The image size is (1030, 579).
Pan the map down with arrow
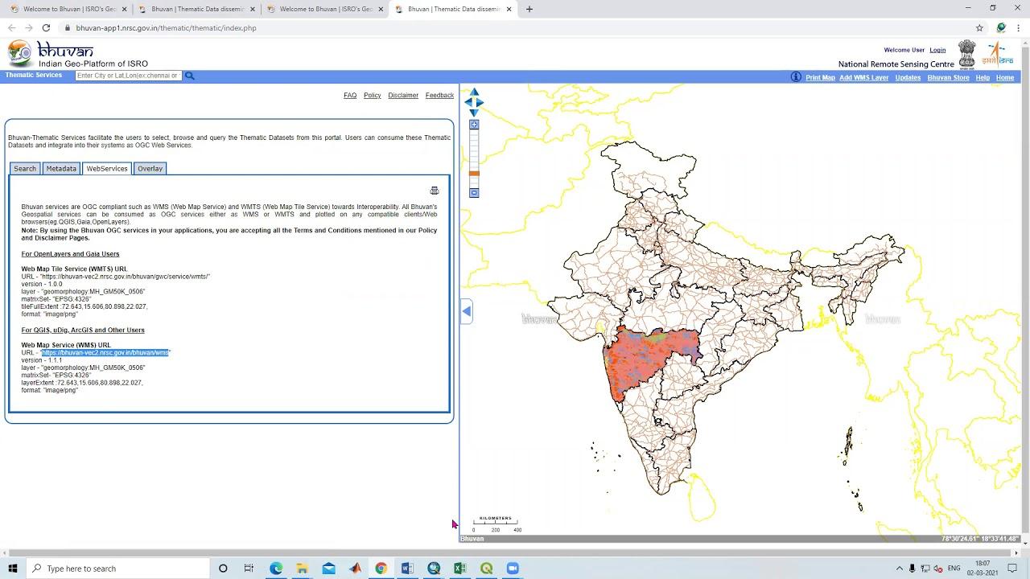point(474,113)
